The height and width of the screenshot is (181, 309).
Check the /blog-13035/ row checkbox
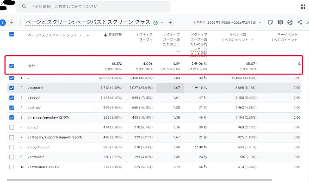pos(11,147)
